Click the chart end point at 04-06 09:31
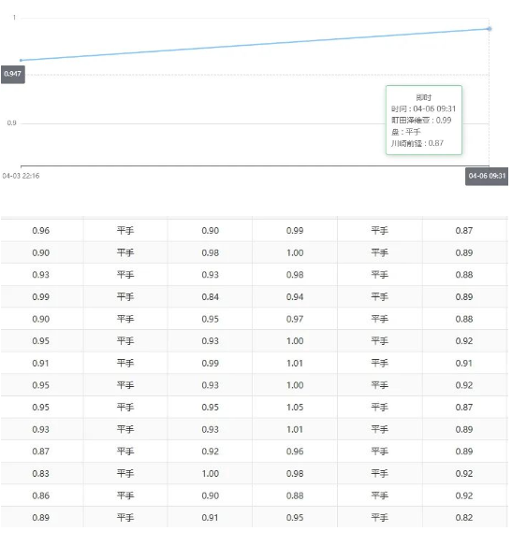512x545 pixels. (489, 28)
